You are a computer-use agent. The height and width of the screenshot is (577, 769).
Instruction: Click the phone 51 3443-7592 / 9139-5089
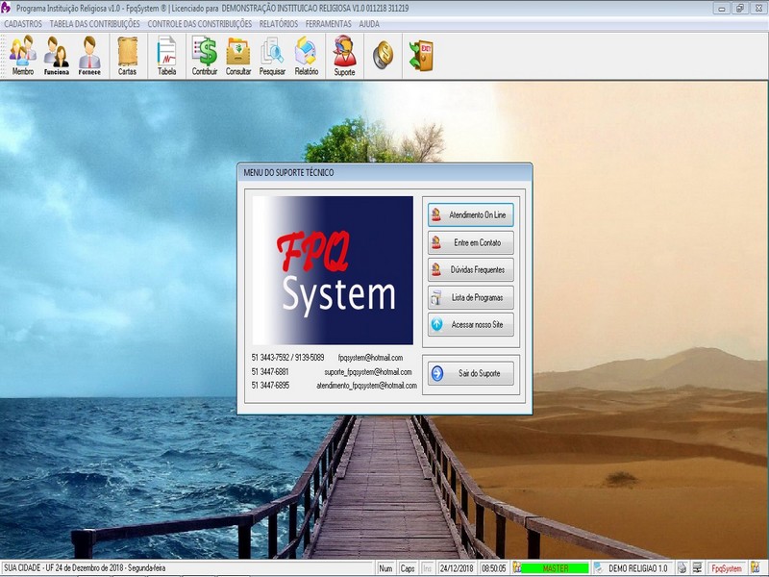[287, 358]
